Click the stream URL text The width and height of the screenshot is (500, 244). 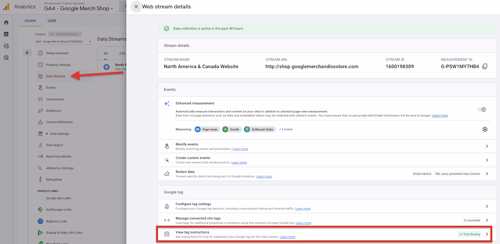[x=312, y=67]
